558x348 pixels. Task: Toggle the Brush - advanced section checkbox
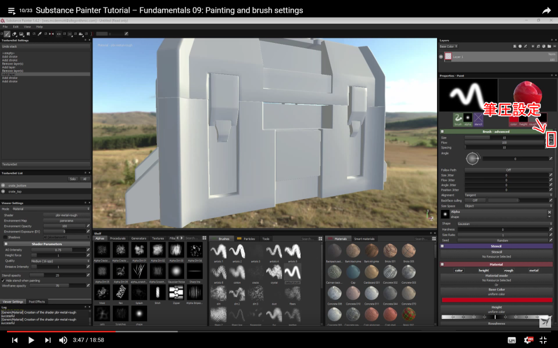tap(442, 132)
